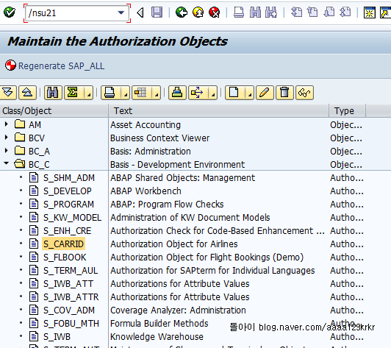This screenshot has width=391, height=348.
Task: Select the BC_C class tree row
Action: pos(39,164)
